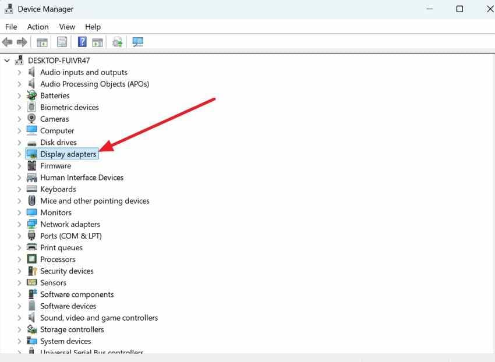Collapse the DESKTOP-FUIVR47 root node
This screenshot has width=495, height=362.
pos(7,61)
